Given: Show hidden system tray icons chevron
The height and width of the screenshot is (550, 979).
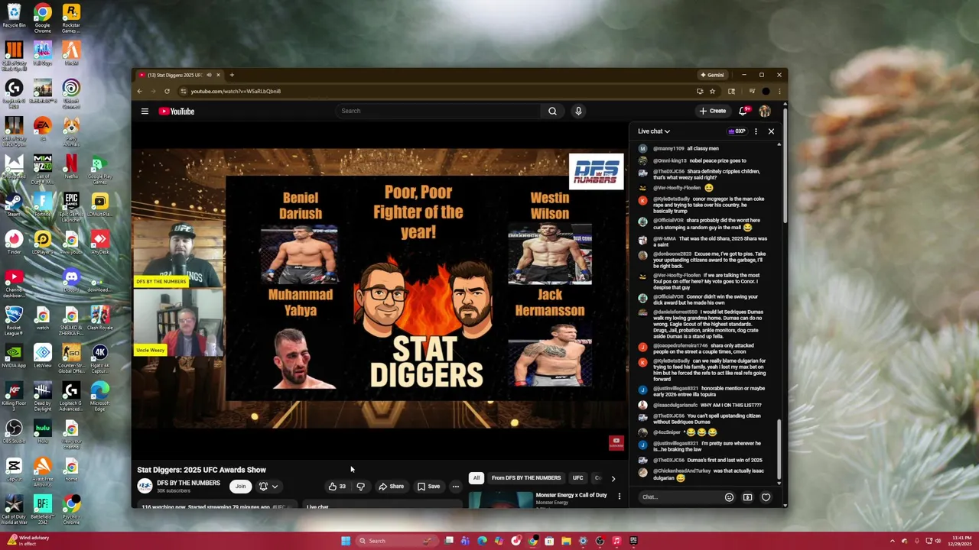Looking at the screenshot, I should 892,541.
